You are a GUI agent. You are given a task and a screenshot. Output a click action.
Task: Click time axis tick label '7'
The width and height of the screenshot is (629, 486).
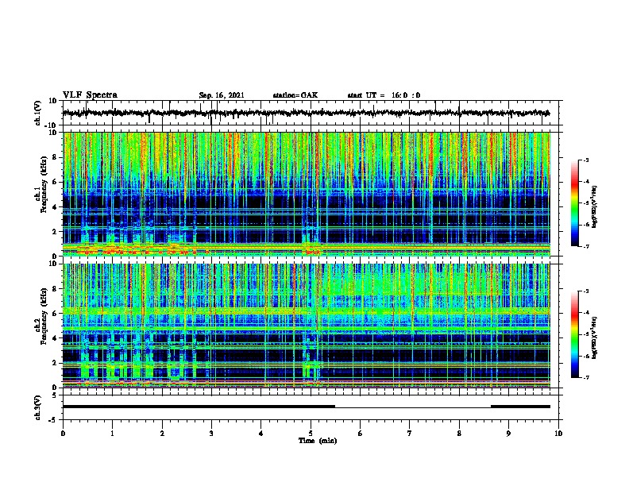pyautogui.click(x=410, y=434)
